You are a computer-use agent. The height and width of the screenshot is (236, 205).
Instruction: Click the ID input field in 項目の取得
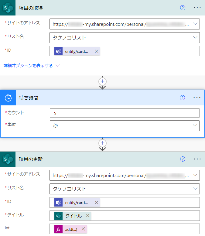125,51
